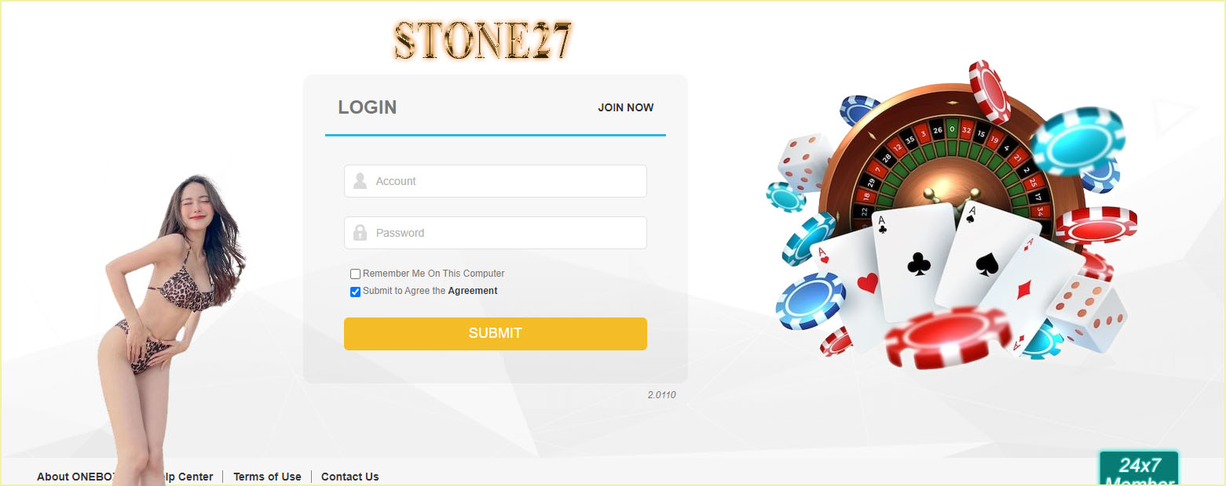The image size is (1226, 486).
Task: Click the padlock icon in Password field
Action: coord(360,233)
